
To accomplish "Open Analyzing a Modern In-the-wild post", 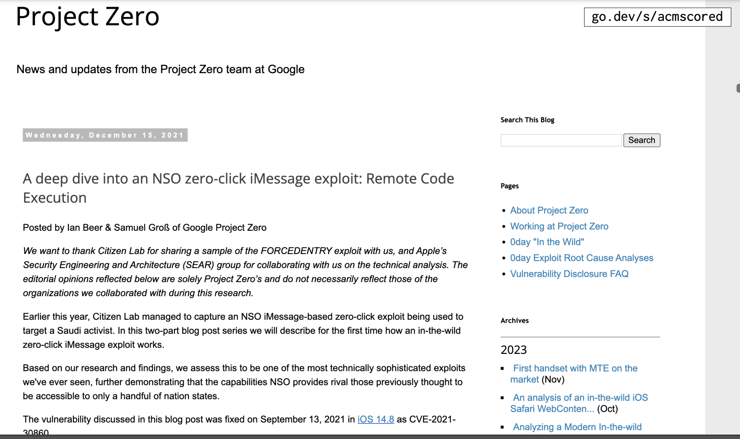I will [577, 427].
